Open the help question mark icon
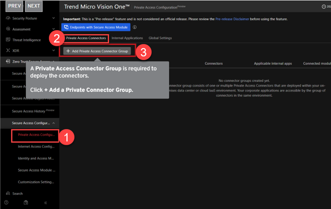331x209 pixels. click(6, 203)
